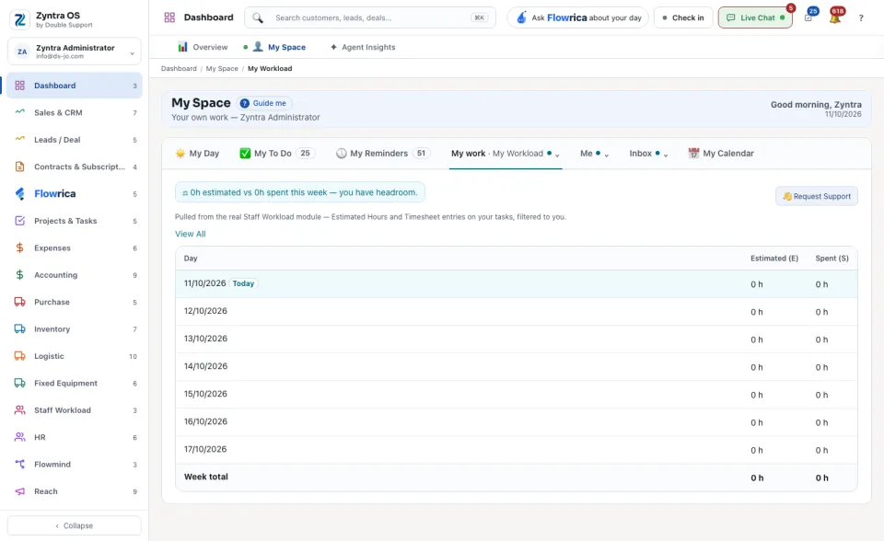Select the 12/10/2026 row
The image size is (884, 541).
[517, 312]
